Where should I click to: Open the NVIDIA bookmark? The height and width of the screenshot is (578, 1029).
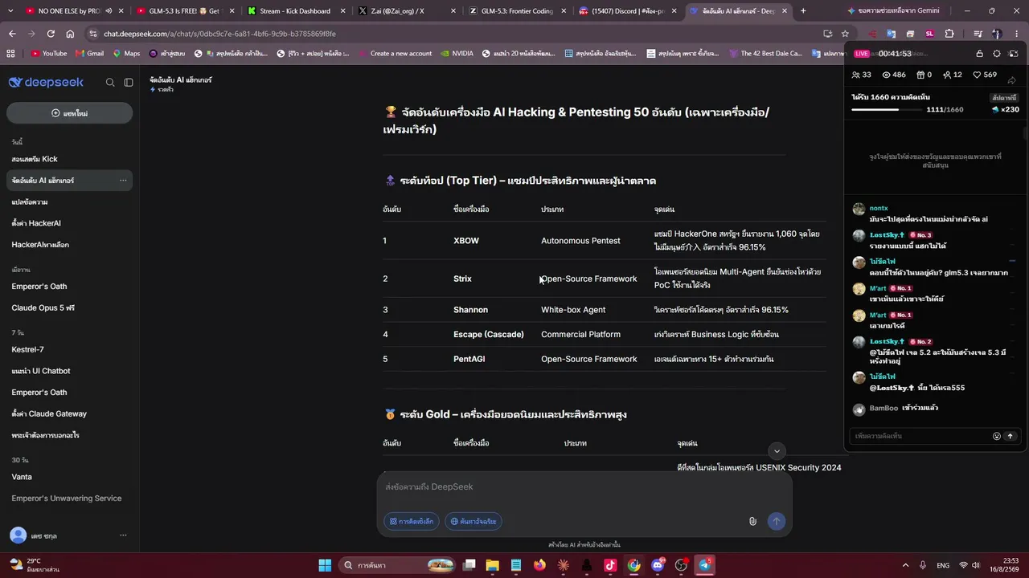457,54
